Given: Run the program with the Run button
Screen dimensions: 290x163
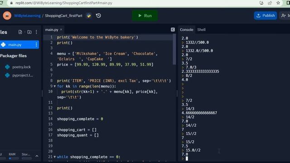Looking at the screenshot, I should click(145, 16).
